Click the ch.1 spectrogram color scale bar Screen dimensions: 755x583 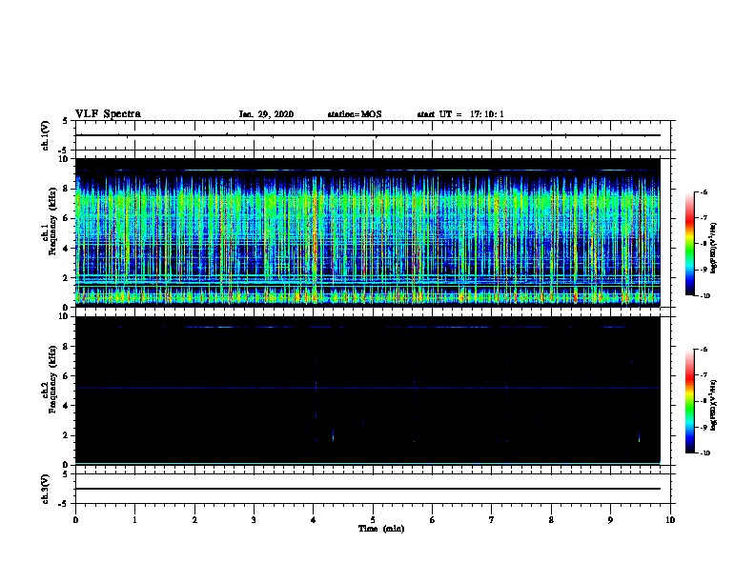coord(689,244)
